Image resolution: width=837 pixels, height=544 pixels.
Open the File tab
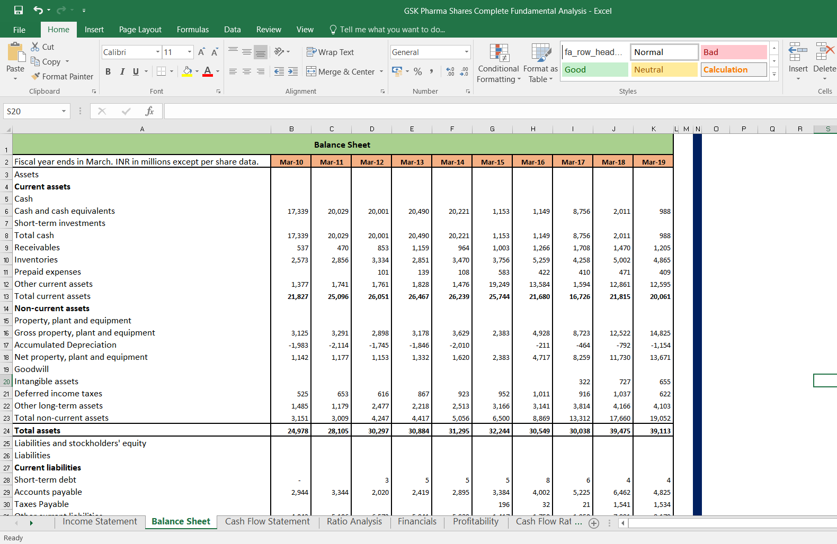point(19,30)
